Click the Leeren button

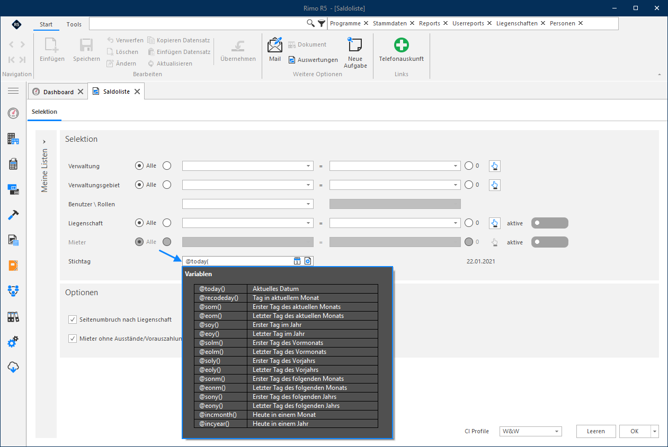[x=596, y=431]
